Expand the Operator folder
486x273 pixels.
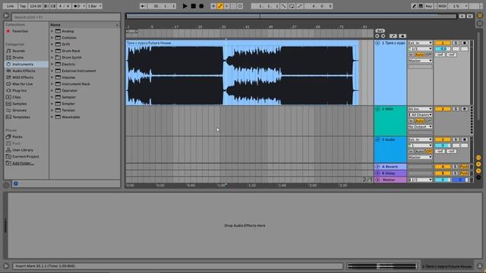pyautogui.click(x=52, y=90)
